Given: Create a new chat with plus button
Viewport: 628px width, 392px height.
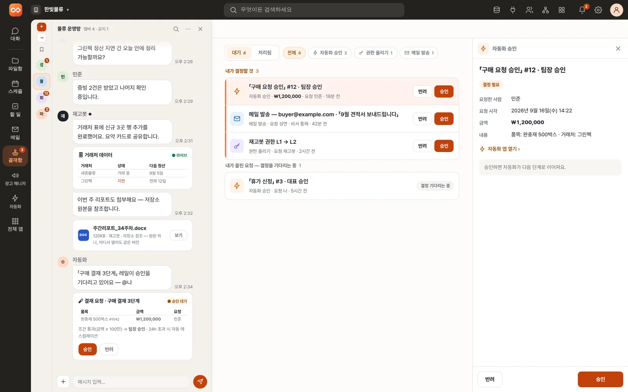Looking at the screenshot, I should pos(42,27).
